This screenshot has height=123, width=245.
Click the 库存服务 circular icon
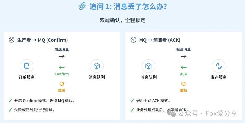point(218,66)
